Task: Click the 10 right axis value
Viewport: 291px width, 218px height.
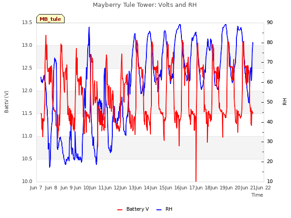Action: click(x=270, y=182)
